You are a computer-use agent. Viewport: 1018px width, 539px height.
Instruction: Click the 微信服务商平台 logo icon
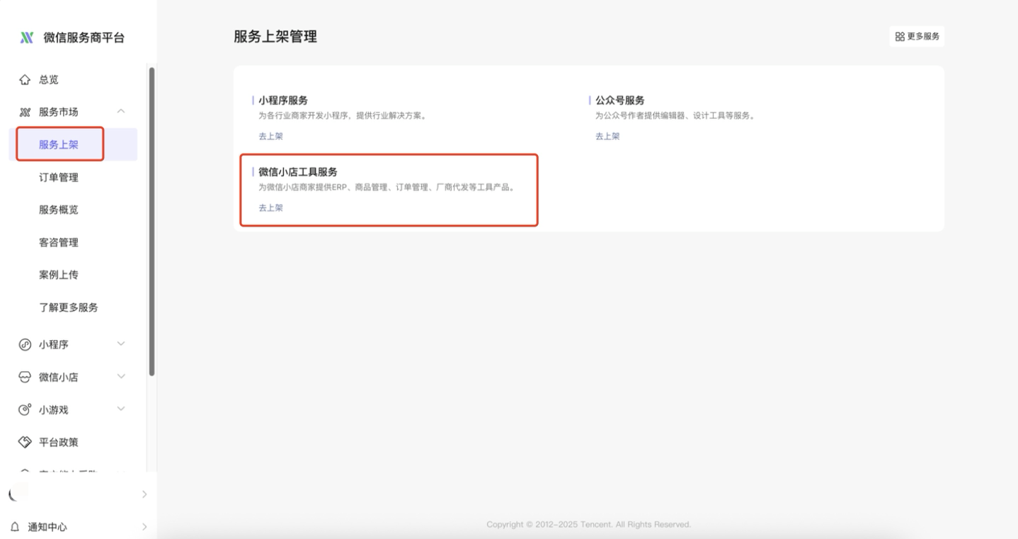click(x=26, y=38)
